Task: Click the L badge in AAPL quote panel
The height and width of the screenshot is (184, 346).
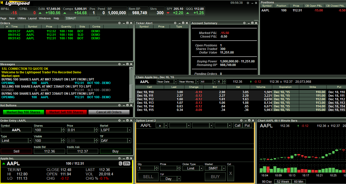Action: tap(120, 163)
